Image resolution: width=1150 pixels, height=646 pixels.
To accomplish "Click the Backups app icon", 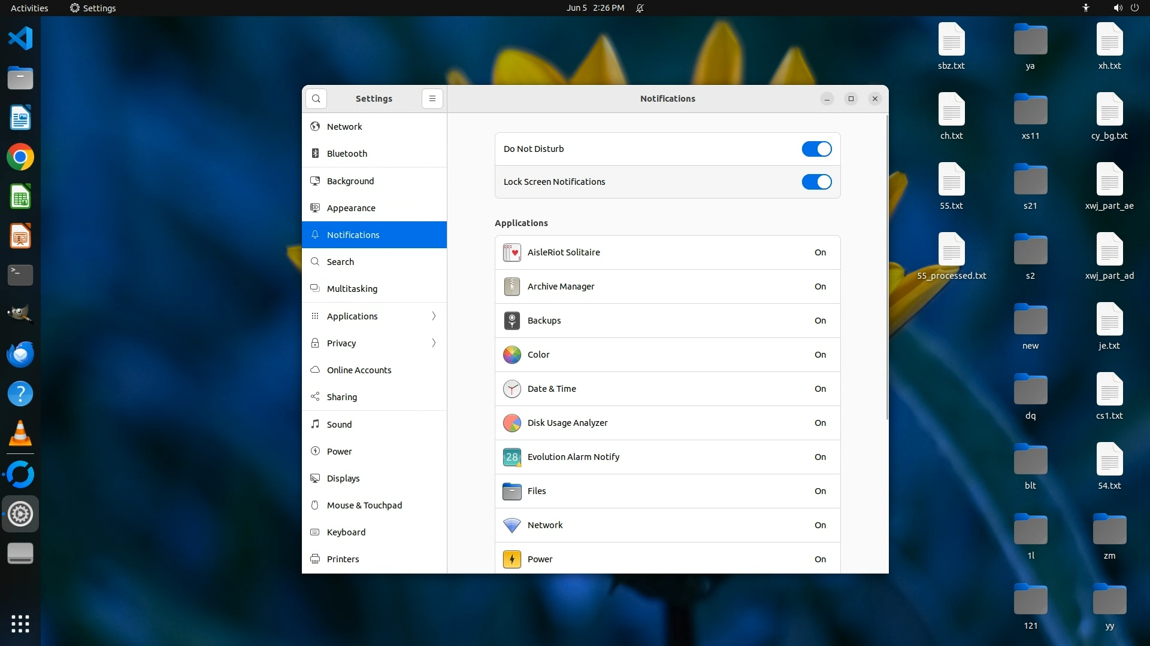I will coord(512,321).
